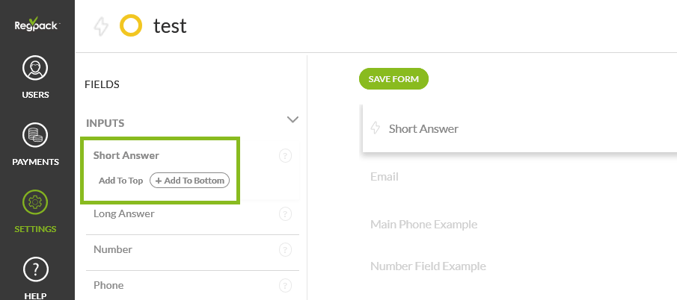Screen dimensions: 677x300
Task: Open the Payments icon in sidebar
Action: point(36,135)
